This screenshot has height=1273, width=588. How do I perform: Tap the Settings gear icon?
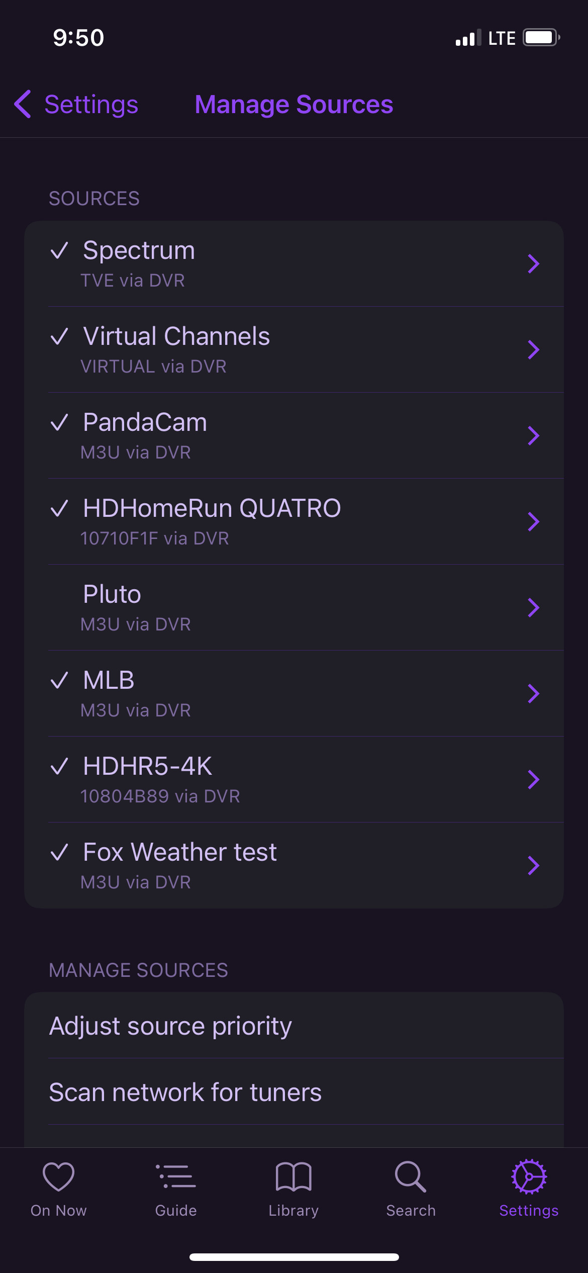point(529,1176)
